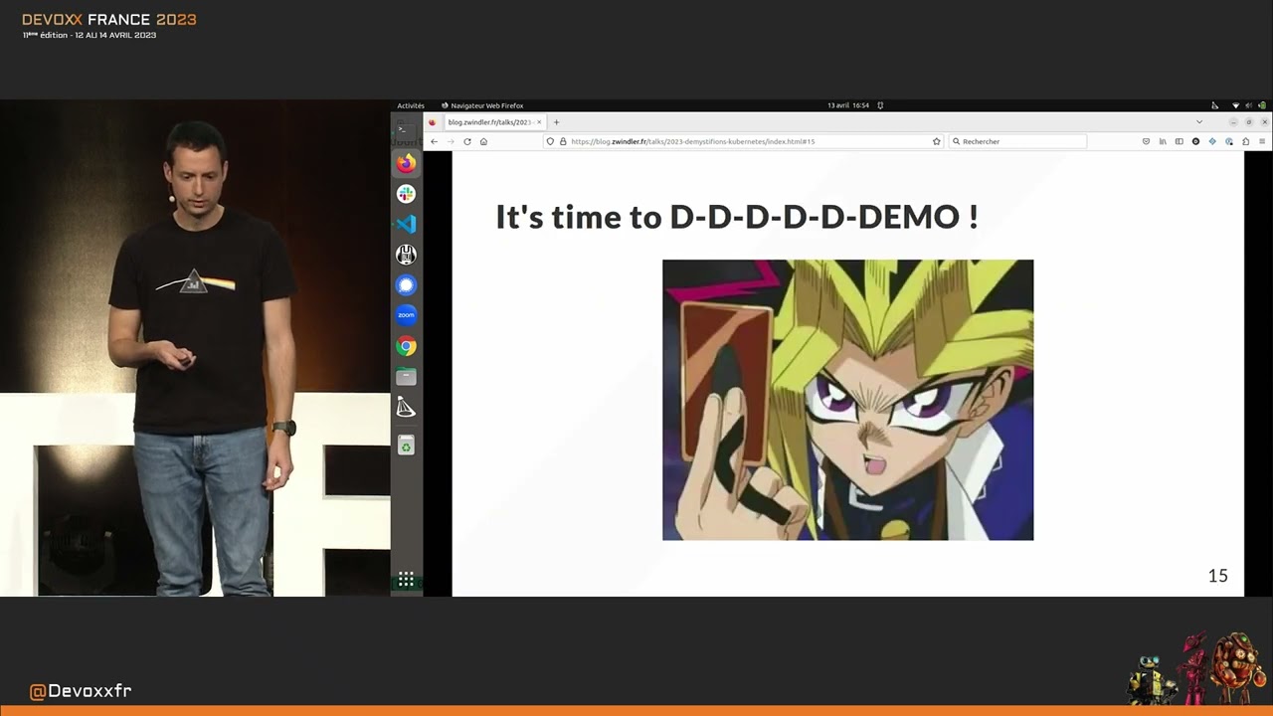
Task: Click the Firefox forward arrow
Action: point(451,141)
